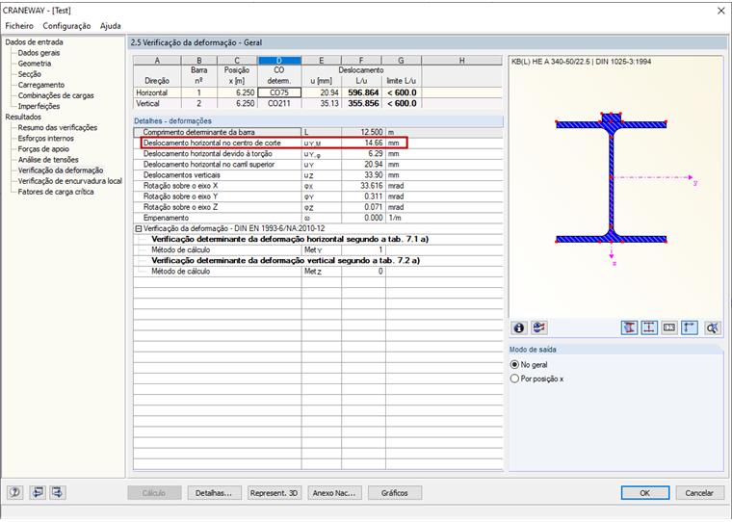The width and height of the screenshot is (732, 522).
Task: Click the Cancelar button
Action: pos(699,492)
